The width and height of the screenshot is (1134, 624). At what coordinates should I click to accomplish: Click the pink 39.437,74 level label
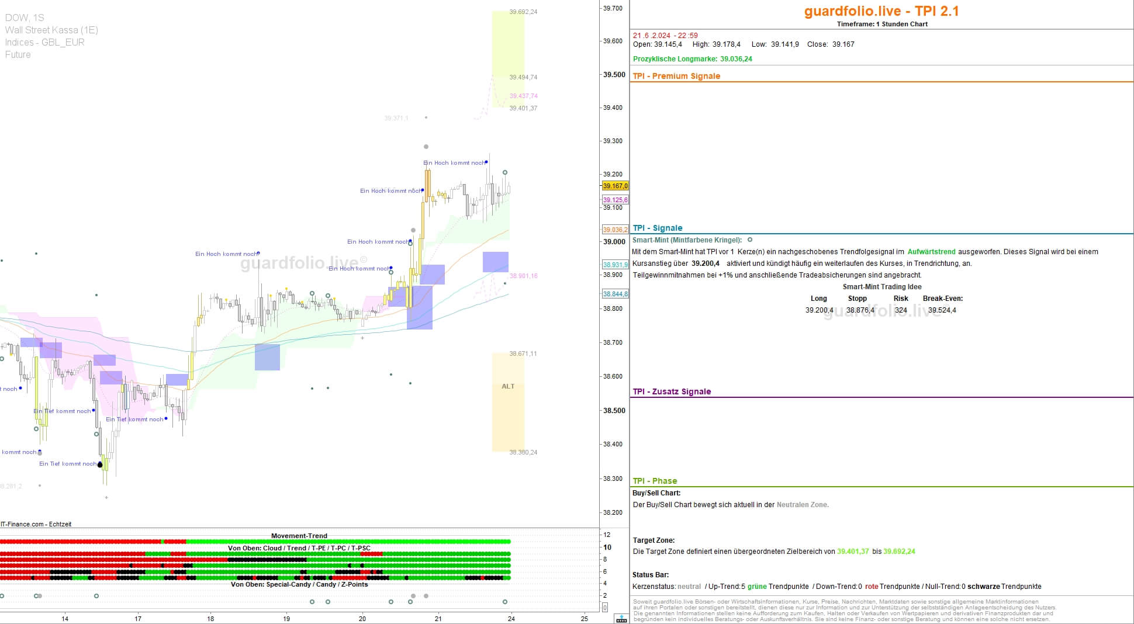523,96
